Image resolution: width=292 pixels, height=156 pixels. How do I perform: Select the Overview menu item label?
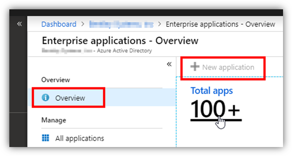coord(70,98)
